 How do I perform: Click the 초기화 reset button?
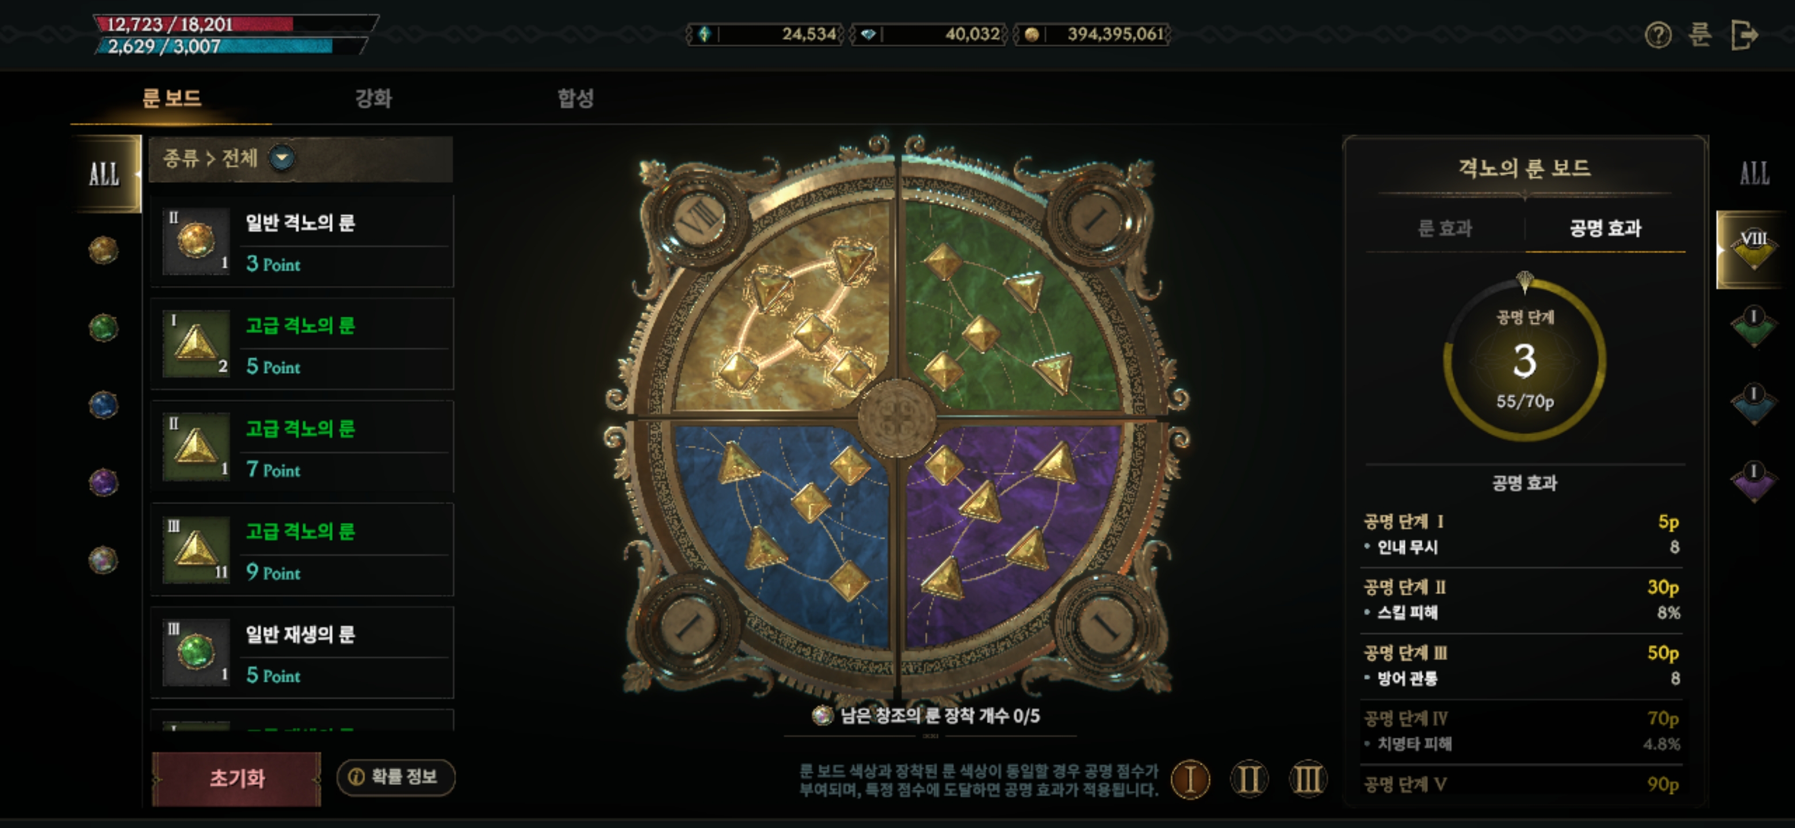236,778
